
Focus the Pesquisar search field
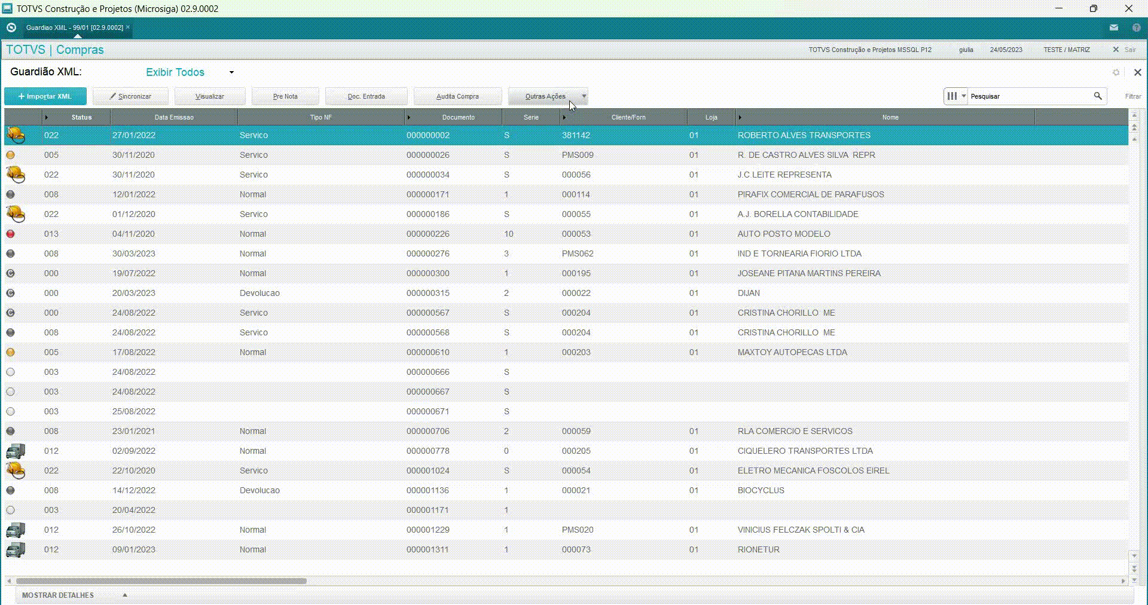click(x=1030, y=96)
